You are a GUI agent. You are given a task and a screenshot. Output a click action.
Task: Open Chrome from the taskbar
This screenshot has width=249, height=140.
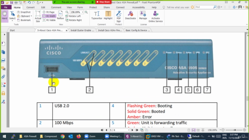(63, 136)
